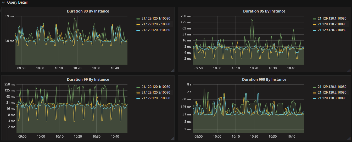
Task: Click green color swatch in Duration 999 legend
Action: click(314, 87)
